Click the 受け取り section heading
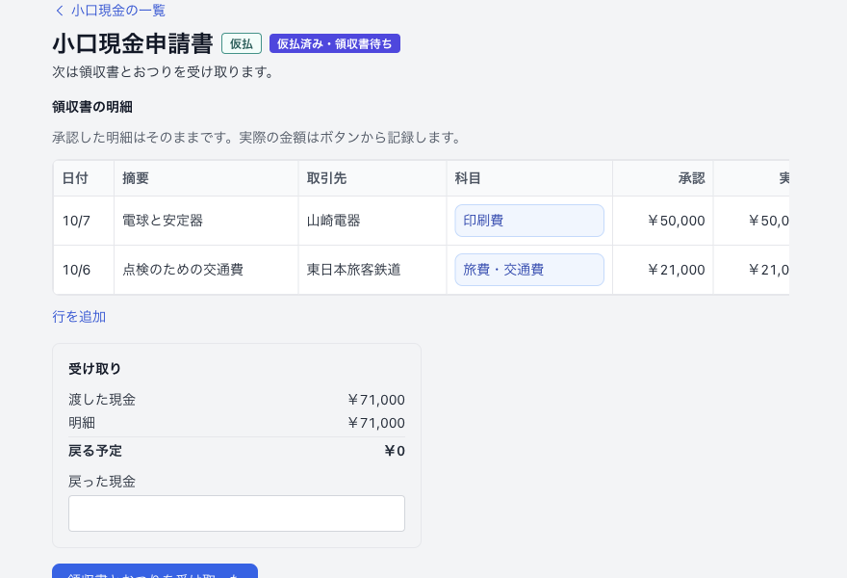Screen dimensions: 847x578 pyautogui.click(x=94, y=369)
